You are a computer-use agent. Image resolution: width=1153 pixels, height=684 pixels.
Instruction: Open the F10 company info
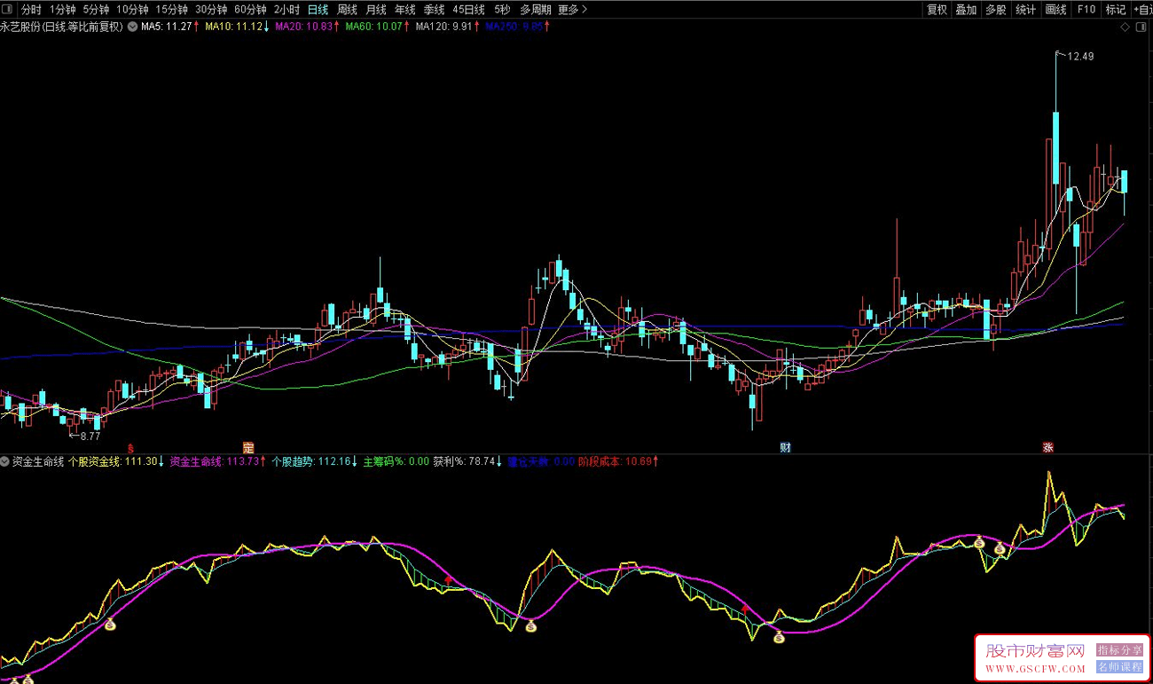pyautogui.click(x=1086, y=10)
